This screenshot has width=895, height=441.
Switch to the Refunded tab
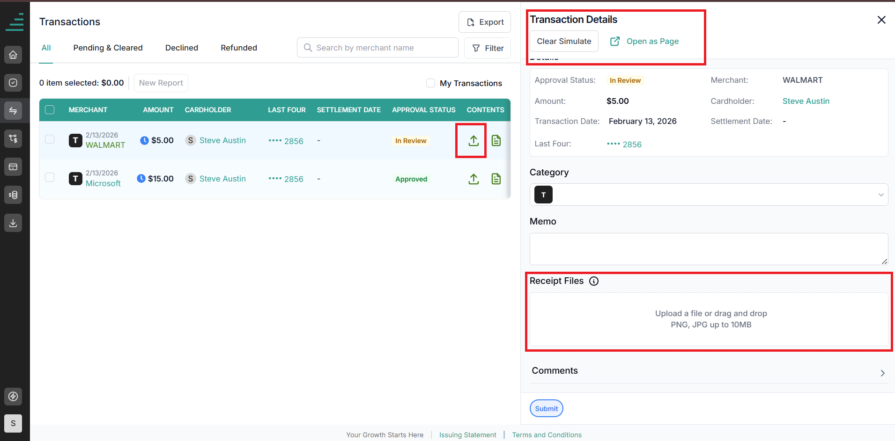pyautogui.click(x=239, y=48)
